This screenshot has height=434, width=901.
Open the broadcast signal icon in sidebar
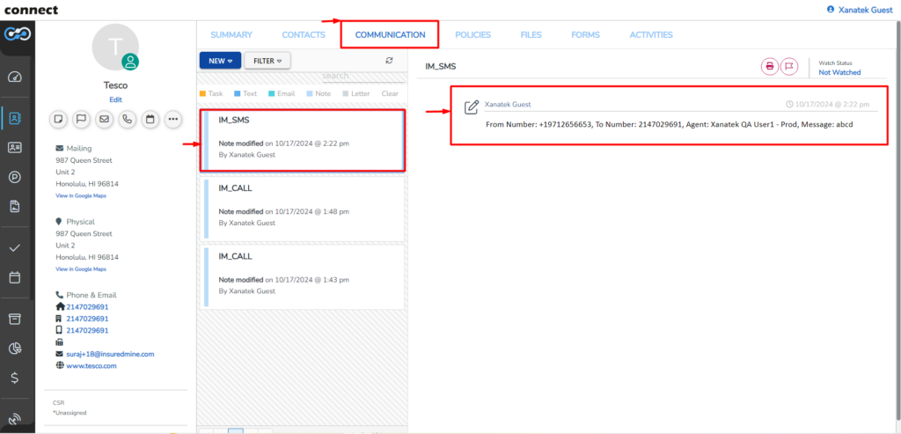[15, 419]
